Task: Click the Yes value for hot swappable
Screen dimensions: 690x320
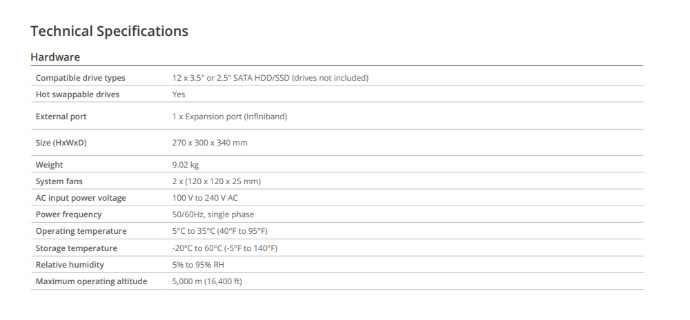Action: (x=179, y=94)
